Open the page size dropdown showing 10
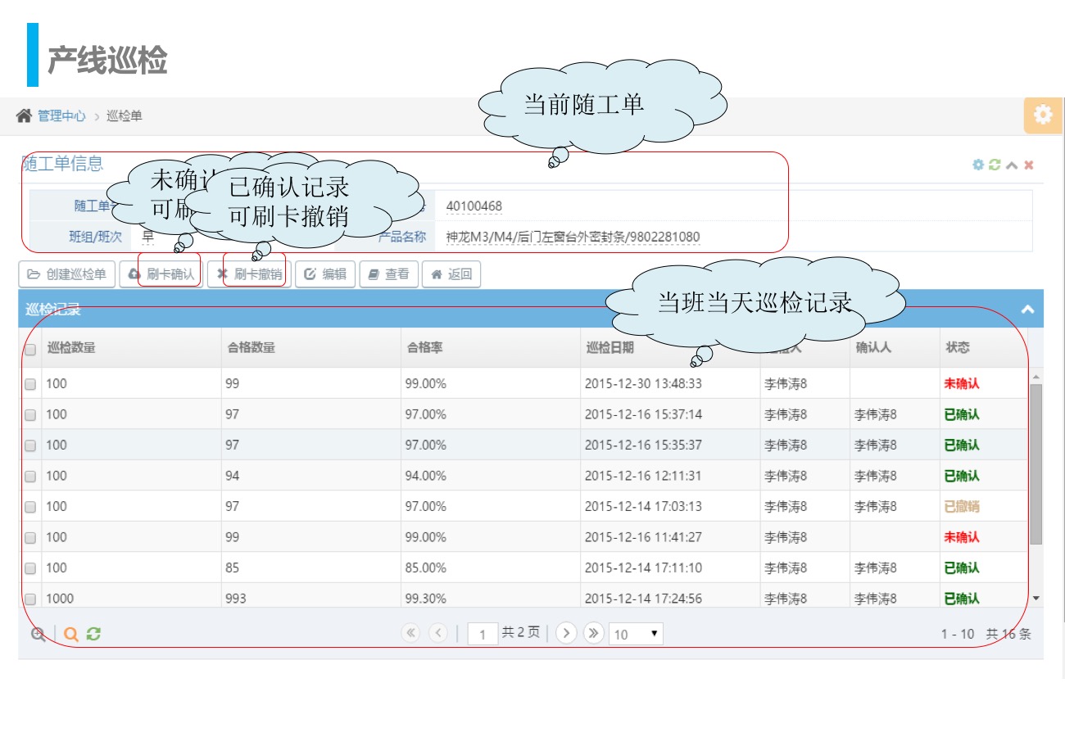Viewport: 1065px width, 737px height. click(636, 634)
